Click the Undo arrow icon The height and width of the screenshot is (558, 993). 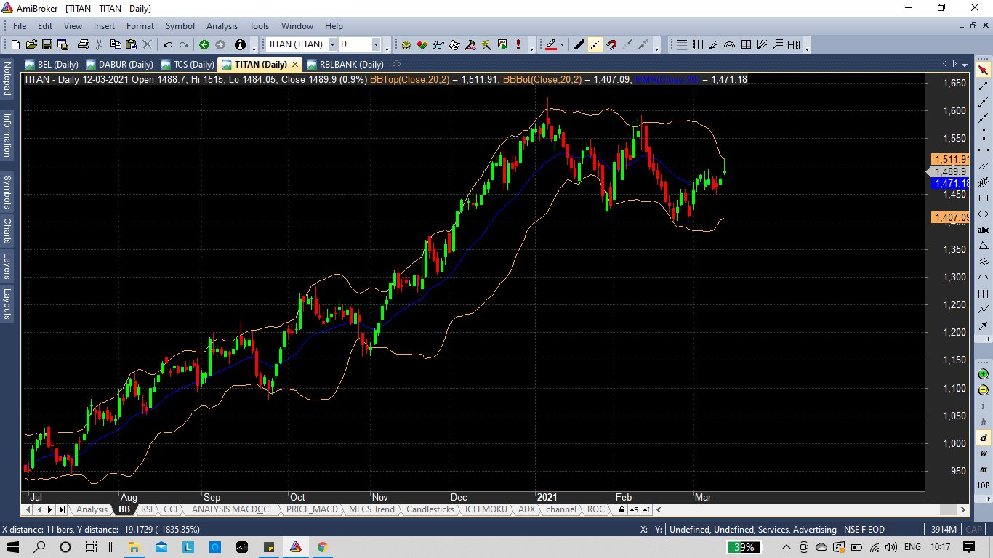(167, 44)
